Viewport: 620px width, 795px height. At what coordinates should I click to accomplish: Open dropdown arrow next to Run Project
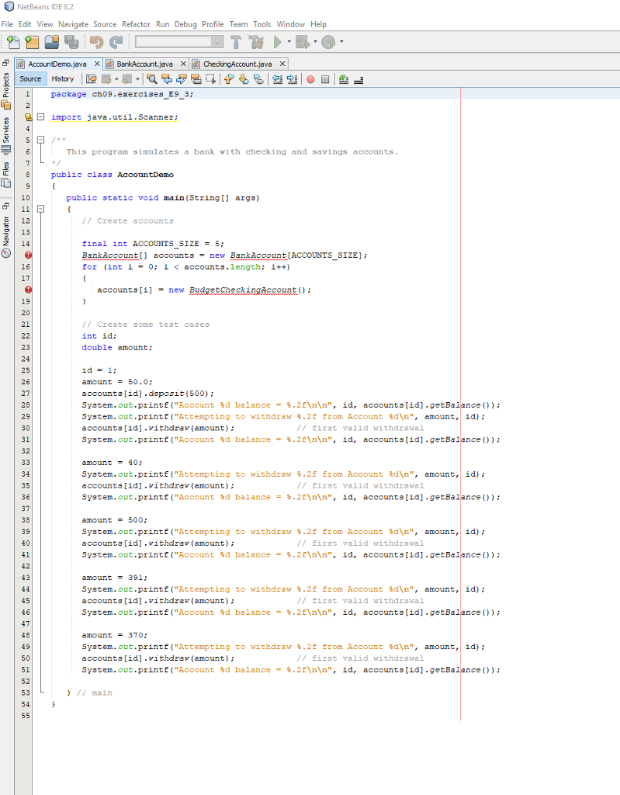289,42
